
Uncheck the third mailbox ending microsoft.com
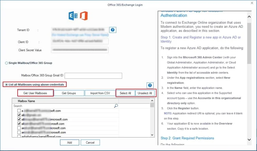(x=19, y=119)
